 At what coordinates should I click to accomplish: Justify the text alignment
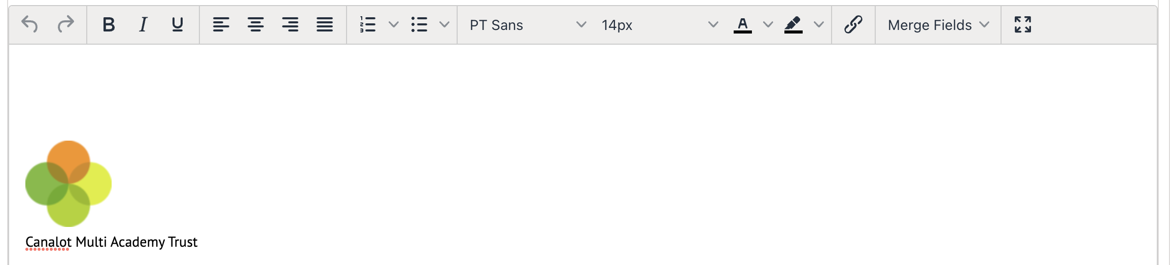pyautogui.click(x=325, y=24)
